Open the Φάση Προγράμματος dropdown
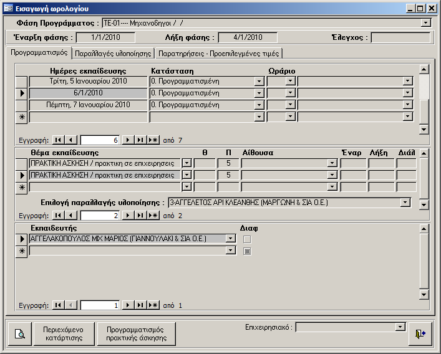 [426, 23]
